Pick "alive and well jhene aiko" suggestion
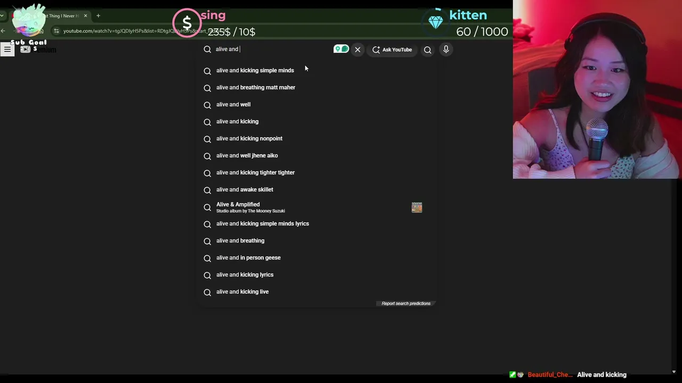This screenshot has width=682, height=383. point(318,155)
